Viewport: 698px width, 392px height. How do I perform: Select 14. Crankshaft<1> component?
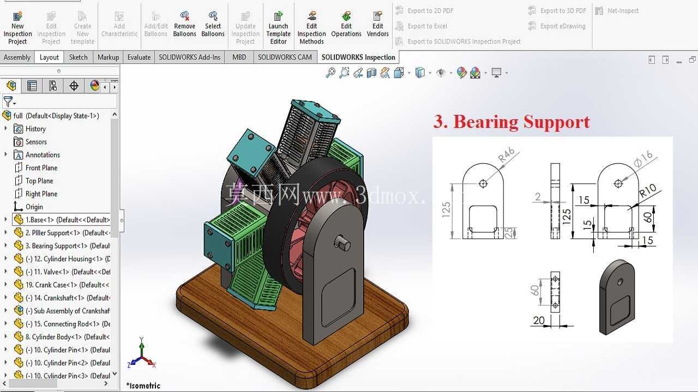62,298
